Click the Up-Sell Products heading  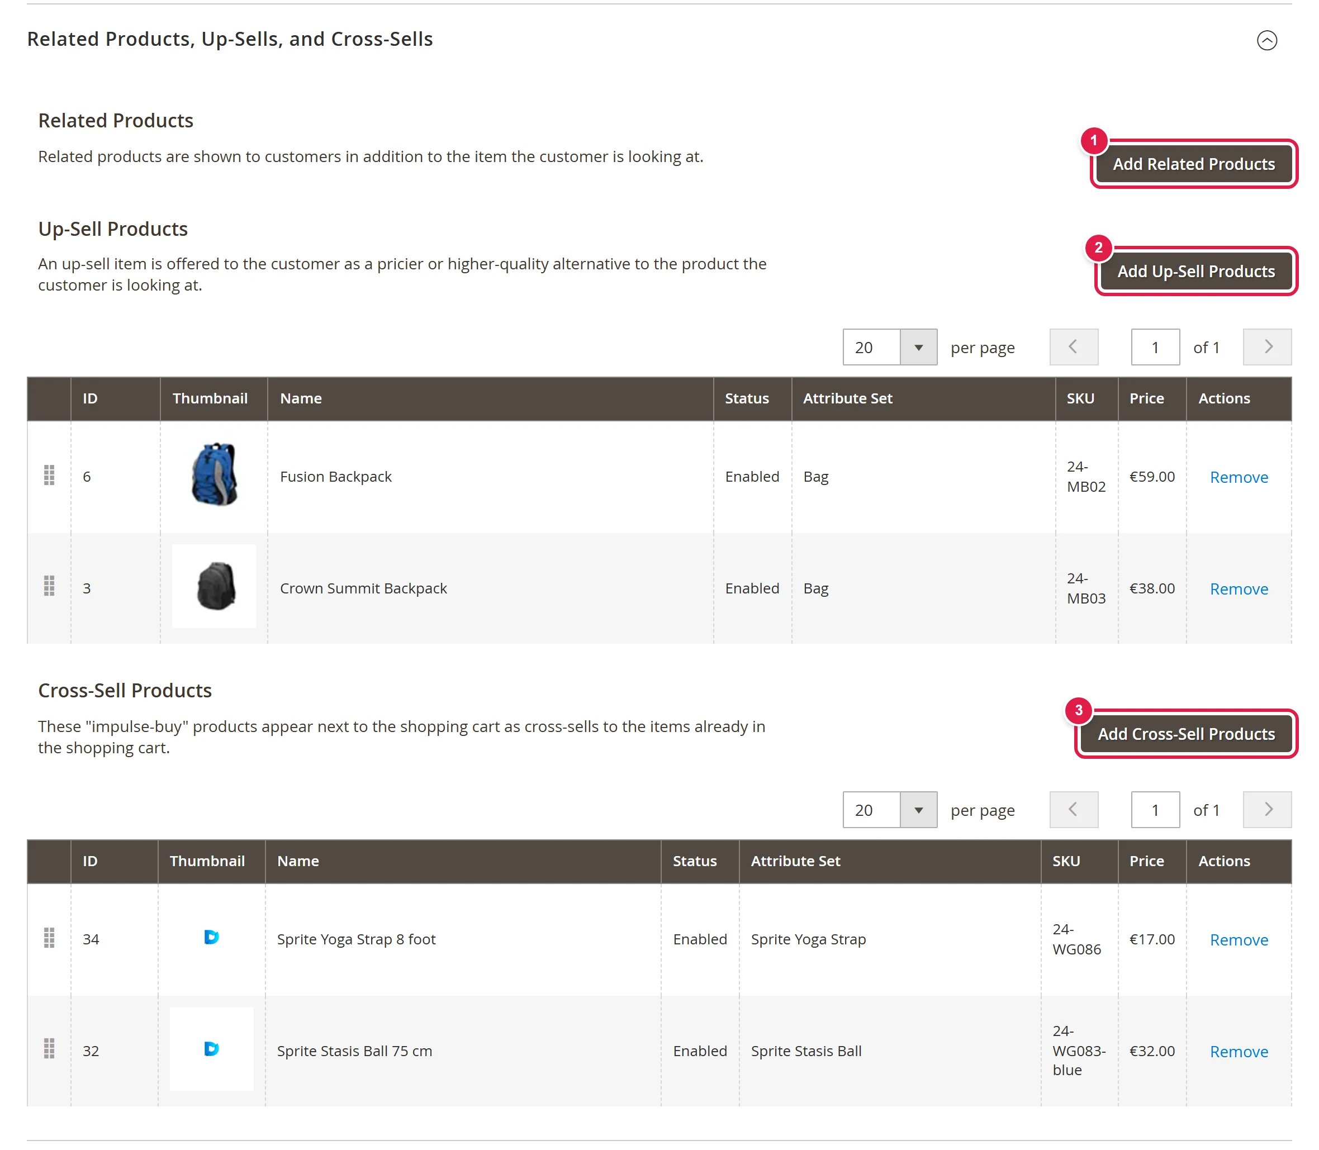coord(113,229)
